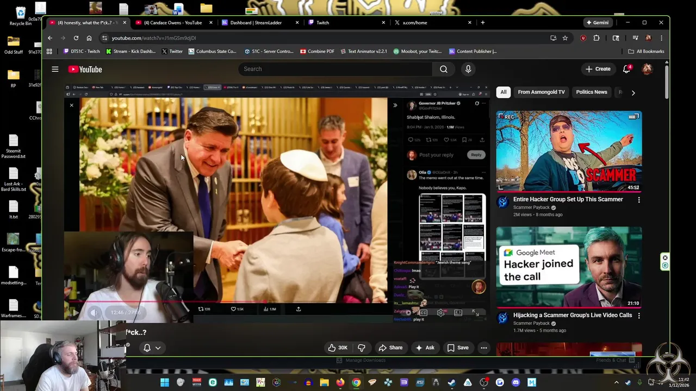Image resolution: width=696 pixels, height=391 pixels.
Task: Click the Ask button under the video
Action: click(425, 348)
